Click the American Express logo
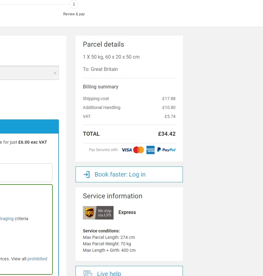The height and width of the screenshot is (276, 263). 150,150
